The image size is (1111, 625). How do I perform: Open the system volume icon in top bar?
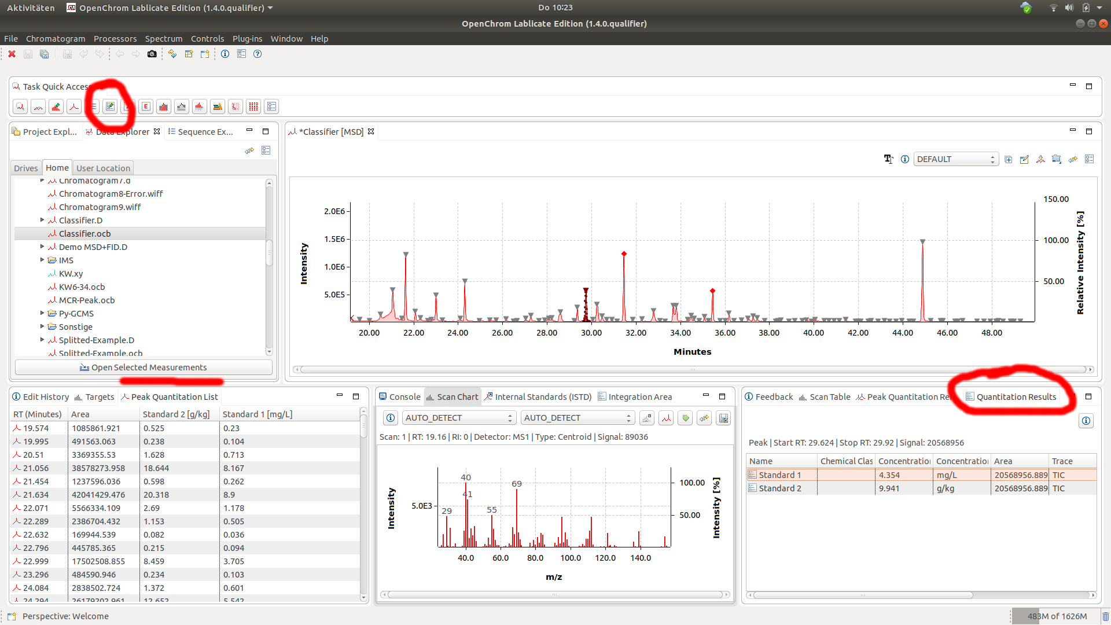point(1069,8)
